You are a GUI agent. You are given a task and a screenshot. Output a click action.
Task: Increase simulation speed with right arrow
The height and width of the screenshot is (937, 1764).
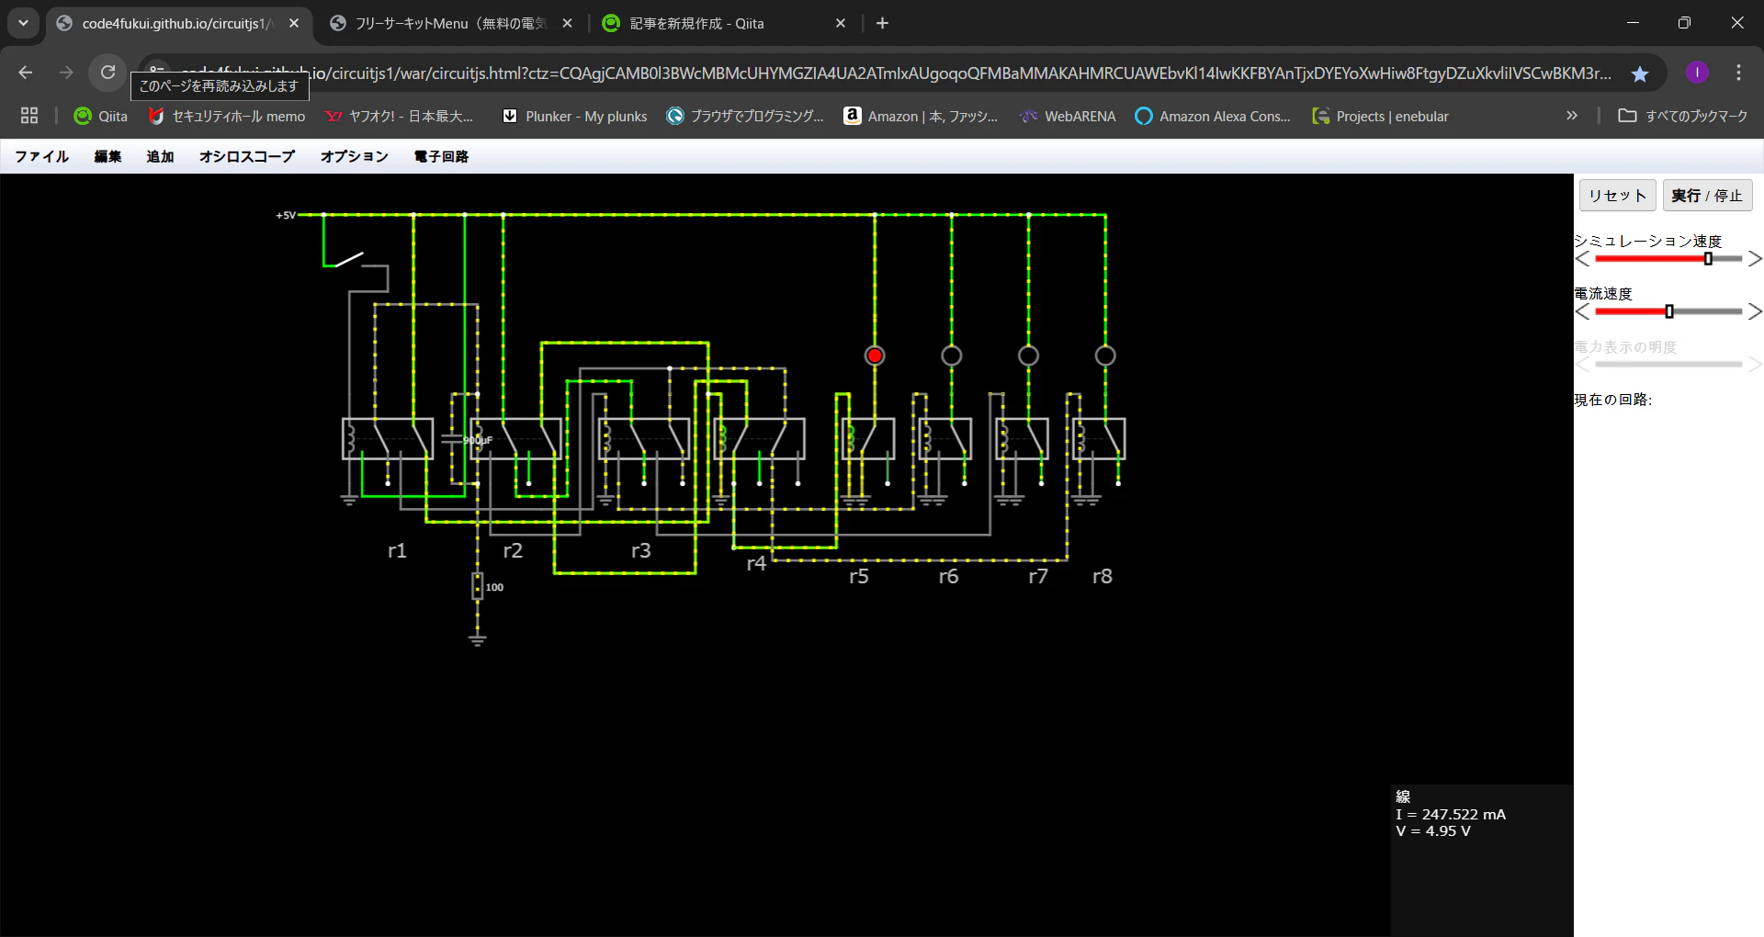coord(1755,259)
